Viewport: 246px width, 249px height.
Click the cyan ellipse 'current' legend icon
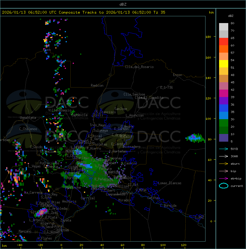pos(224,186)
